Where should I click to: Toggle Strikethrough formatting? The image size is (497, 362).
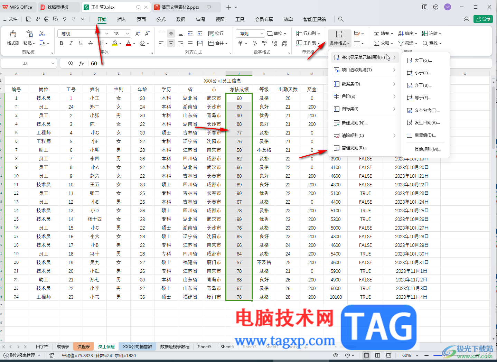point(91,43)
